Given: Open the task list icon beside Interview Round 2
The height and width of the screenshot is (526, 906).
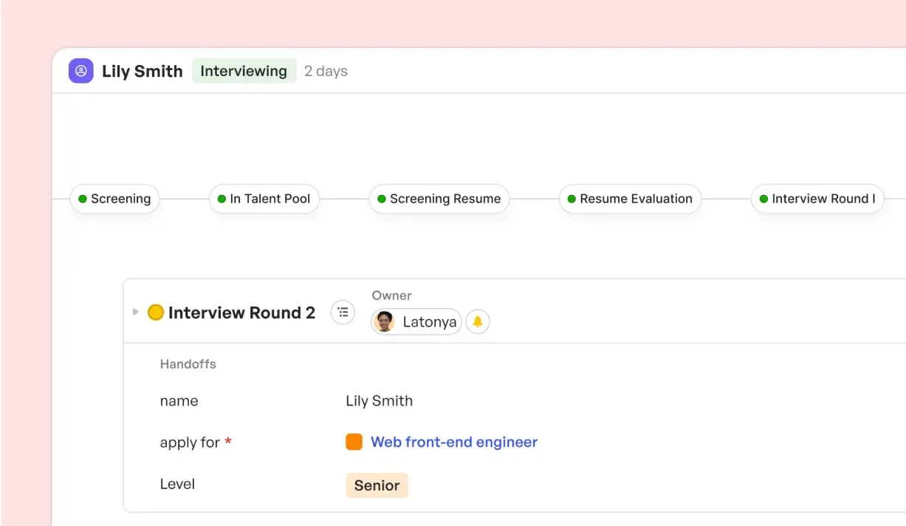Looking at the screenshot, I should point(343,312).
